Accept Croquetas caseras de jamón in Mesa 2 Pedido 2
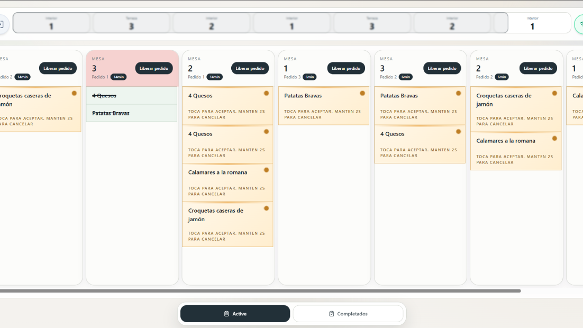The height and width of the screenshot is (328, 583). [515, 109]
